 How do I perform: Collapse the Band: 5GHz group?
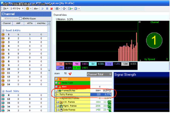point(3,91)
